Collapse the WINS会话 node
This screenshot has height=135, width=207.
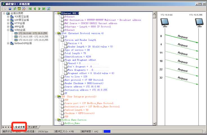8,30
